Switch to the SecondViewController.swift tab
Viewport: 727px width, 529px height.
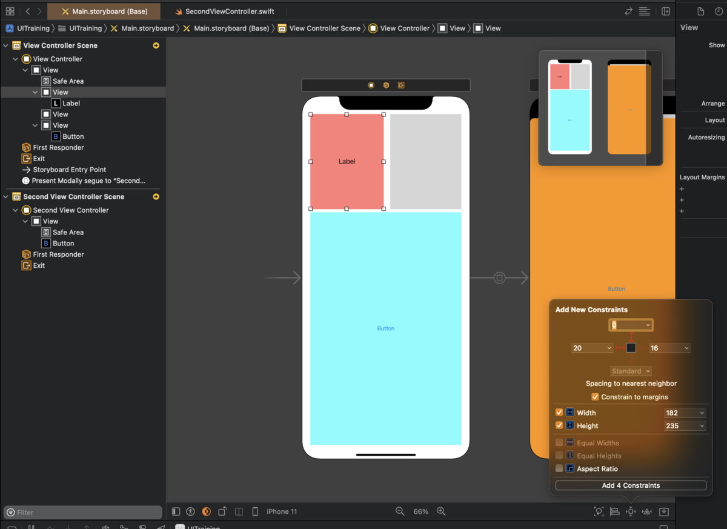coord(224,12)
